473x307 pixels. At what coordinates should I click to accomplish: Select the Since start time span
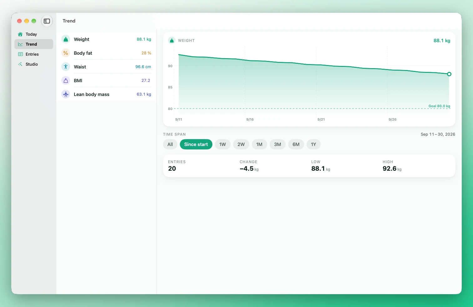point(196,144)
